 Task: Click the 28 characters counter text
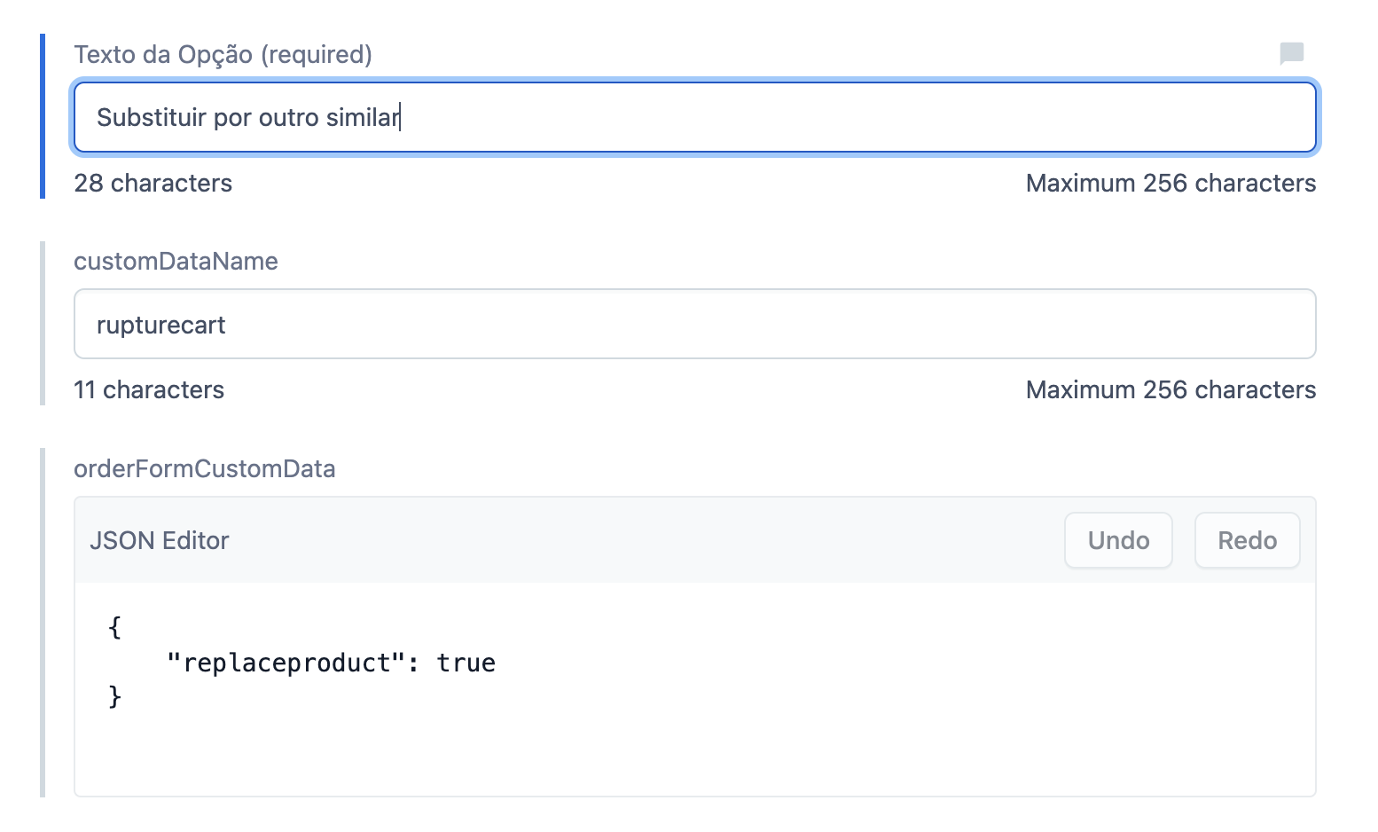pos(153,184)
